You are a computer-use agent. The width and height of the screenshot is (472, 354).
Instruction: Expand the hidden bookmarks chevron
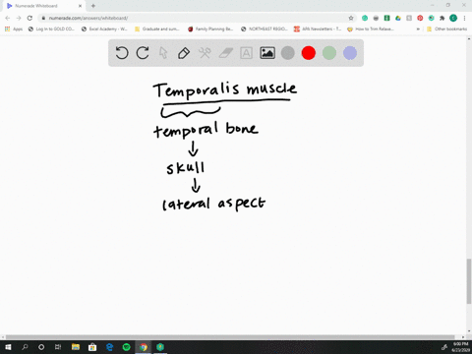click(418, 29)
